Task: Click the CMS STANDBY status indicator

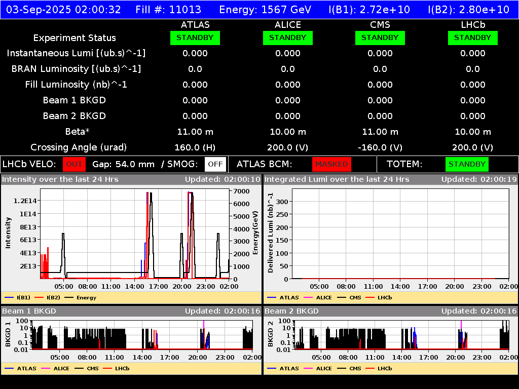Action: click(x=380, y=37)
